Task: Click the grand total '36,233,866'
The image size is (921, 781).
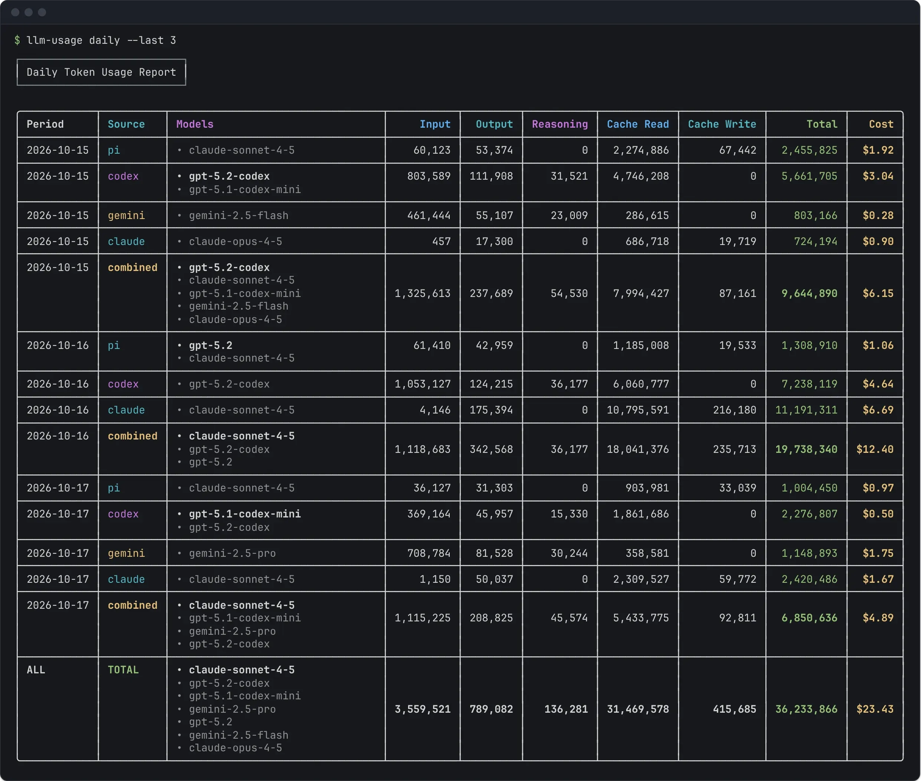Action: [x=806, y=709]
